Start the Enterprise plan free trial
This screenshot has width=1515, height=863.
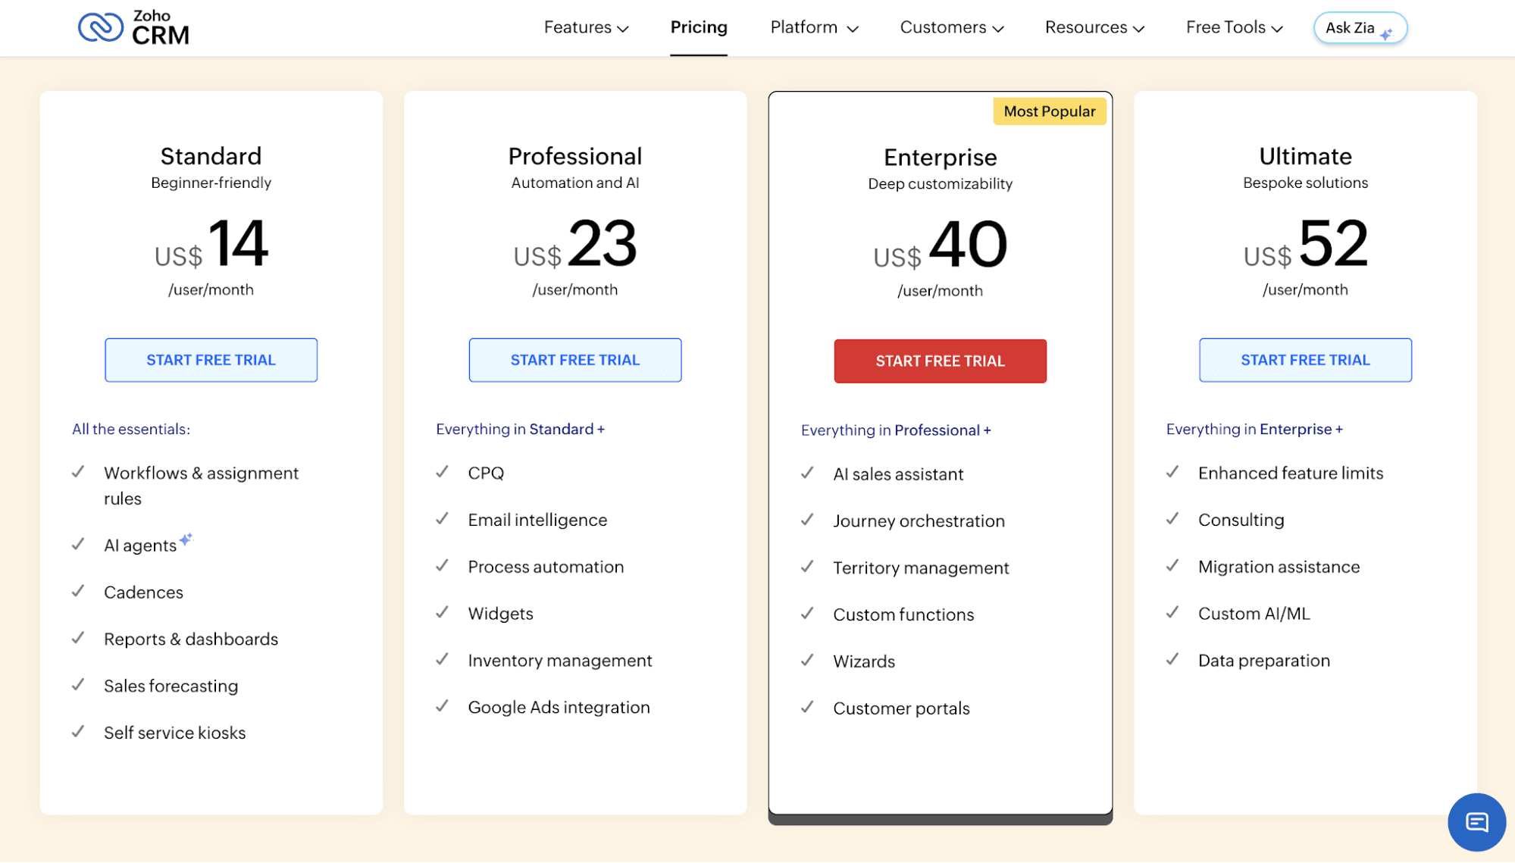(x=941, y=361)
